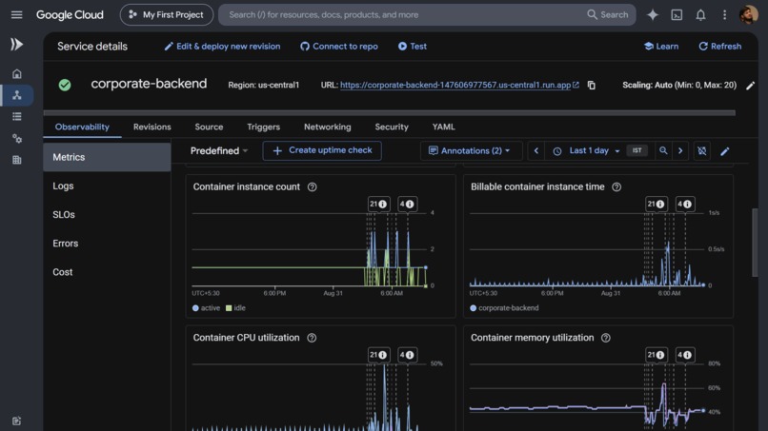Copy the service URL with the copy icon
Image resolution: width=768 pixels, height=431 pixels.
pos(591,85)
